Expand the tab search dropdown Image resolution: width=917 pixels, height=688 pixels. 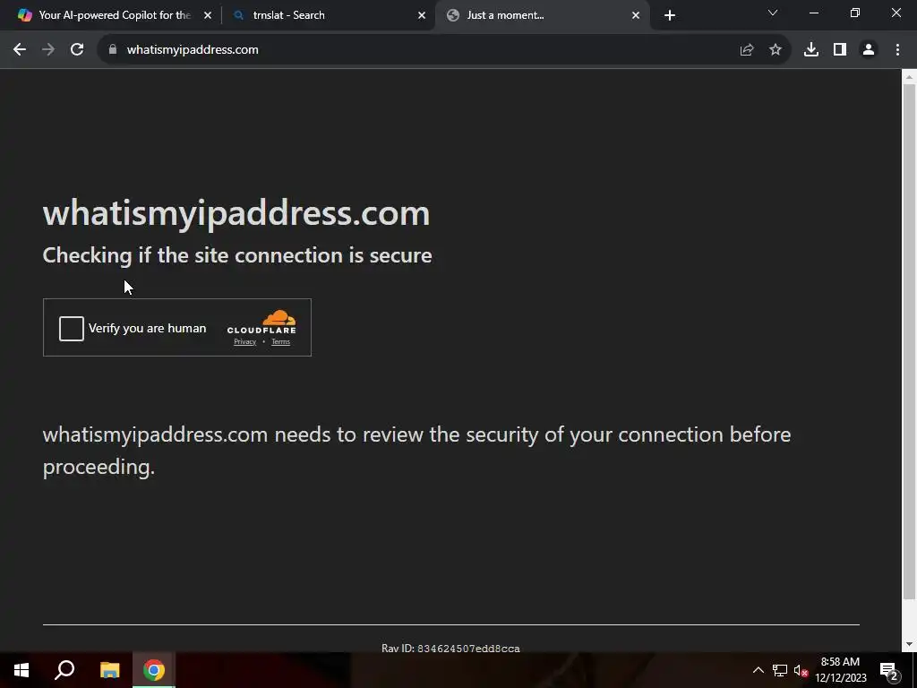[773, 13]
